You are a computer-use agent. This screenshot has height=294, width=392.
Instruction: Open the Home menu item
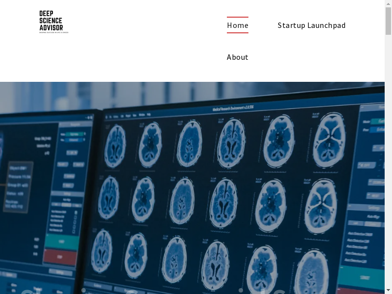pyautogui.click(x=238, y=25)
